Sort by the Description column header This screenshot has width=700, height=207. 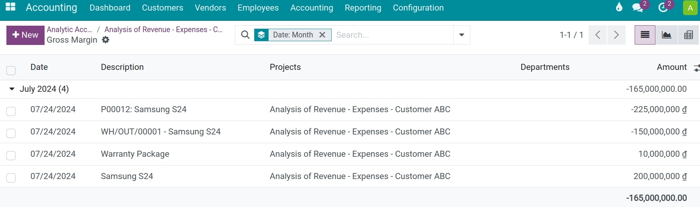[x=122, y=67]
